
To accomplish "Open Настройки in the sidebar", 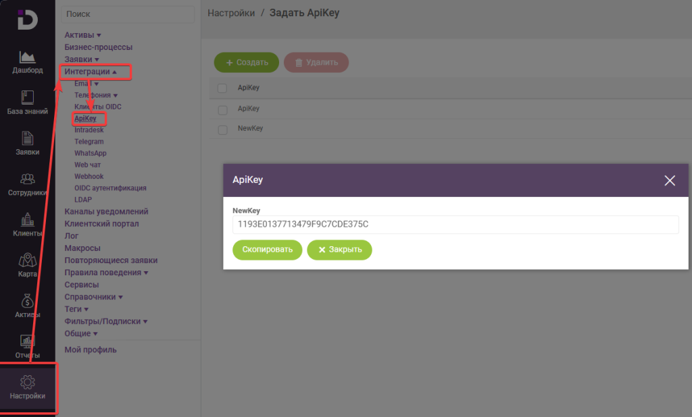I will (x=27, y=388).
